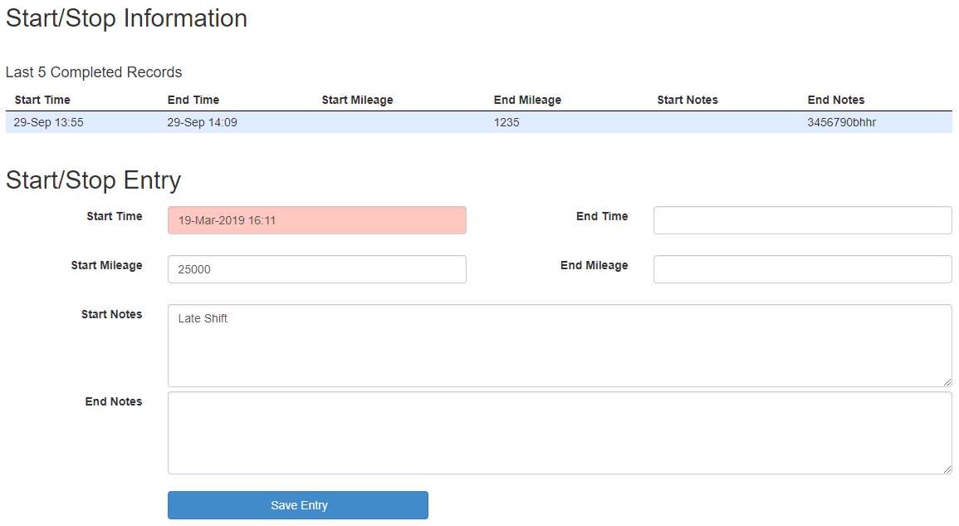Click the Start Mileage field containing 25000
Viewport: 959px width, 526px height.
316,269
